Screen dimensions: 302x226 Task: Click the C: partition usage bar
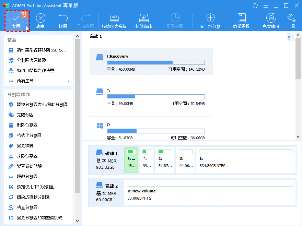[155, 131]
